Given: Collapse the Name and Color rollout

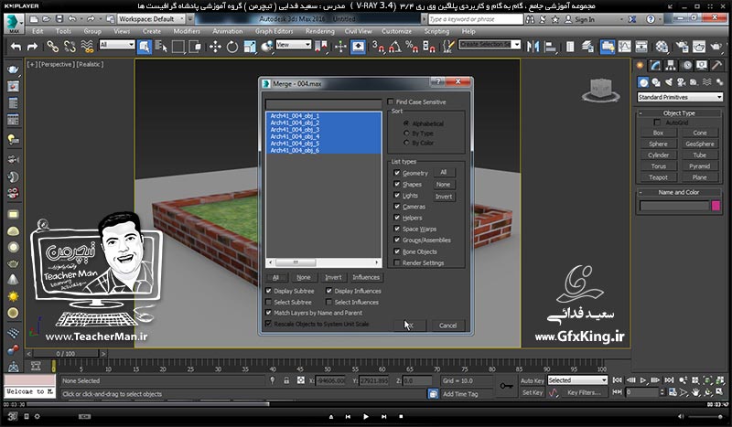Looking at the screenshot, I should pos(679,192).
